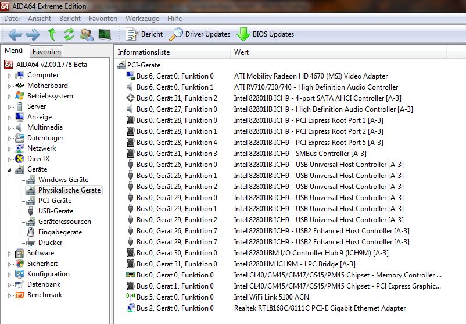Click SATA icon at Gerät 31, Funktion 2
The image size is (466, 324).
tap(131, 98)
